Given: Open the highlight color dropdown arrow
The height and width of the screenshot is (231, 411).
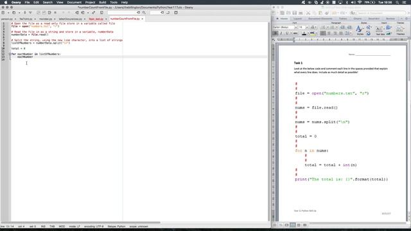Looking at the screenshot, I should click(x=316, y=33).
